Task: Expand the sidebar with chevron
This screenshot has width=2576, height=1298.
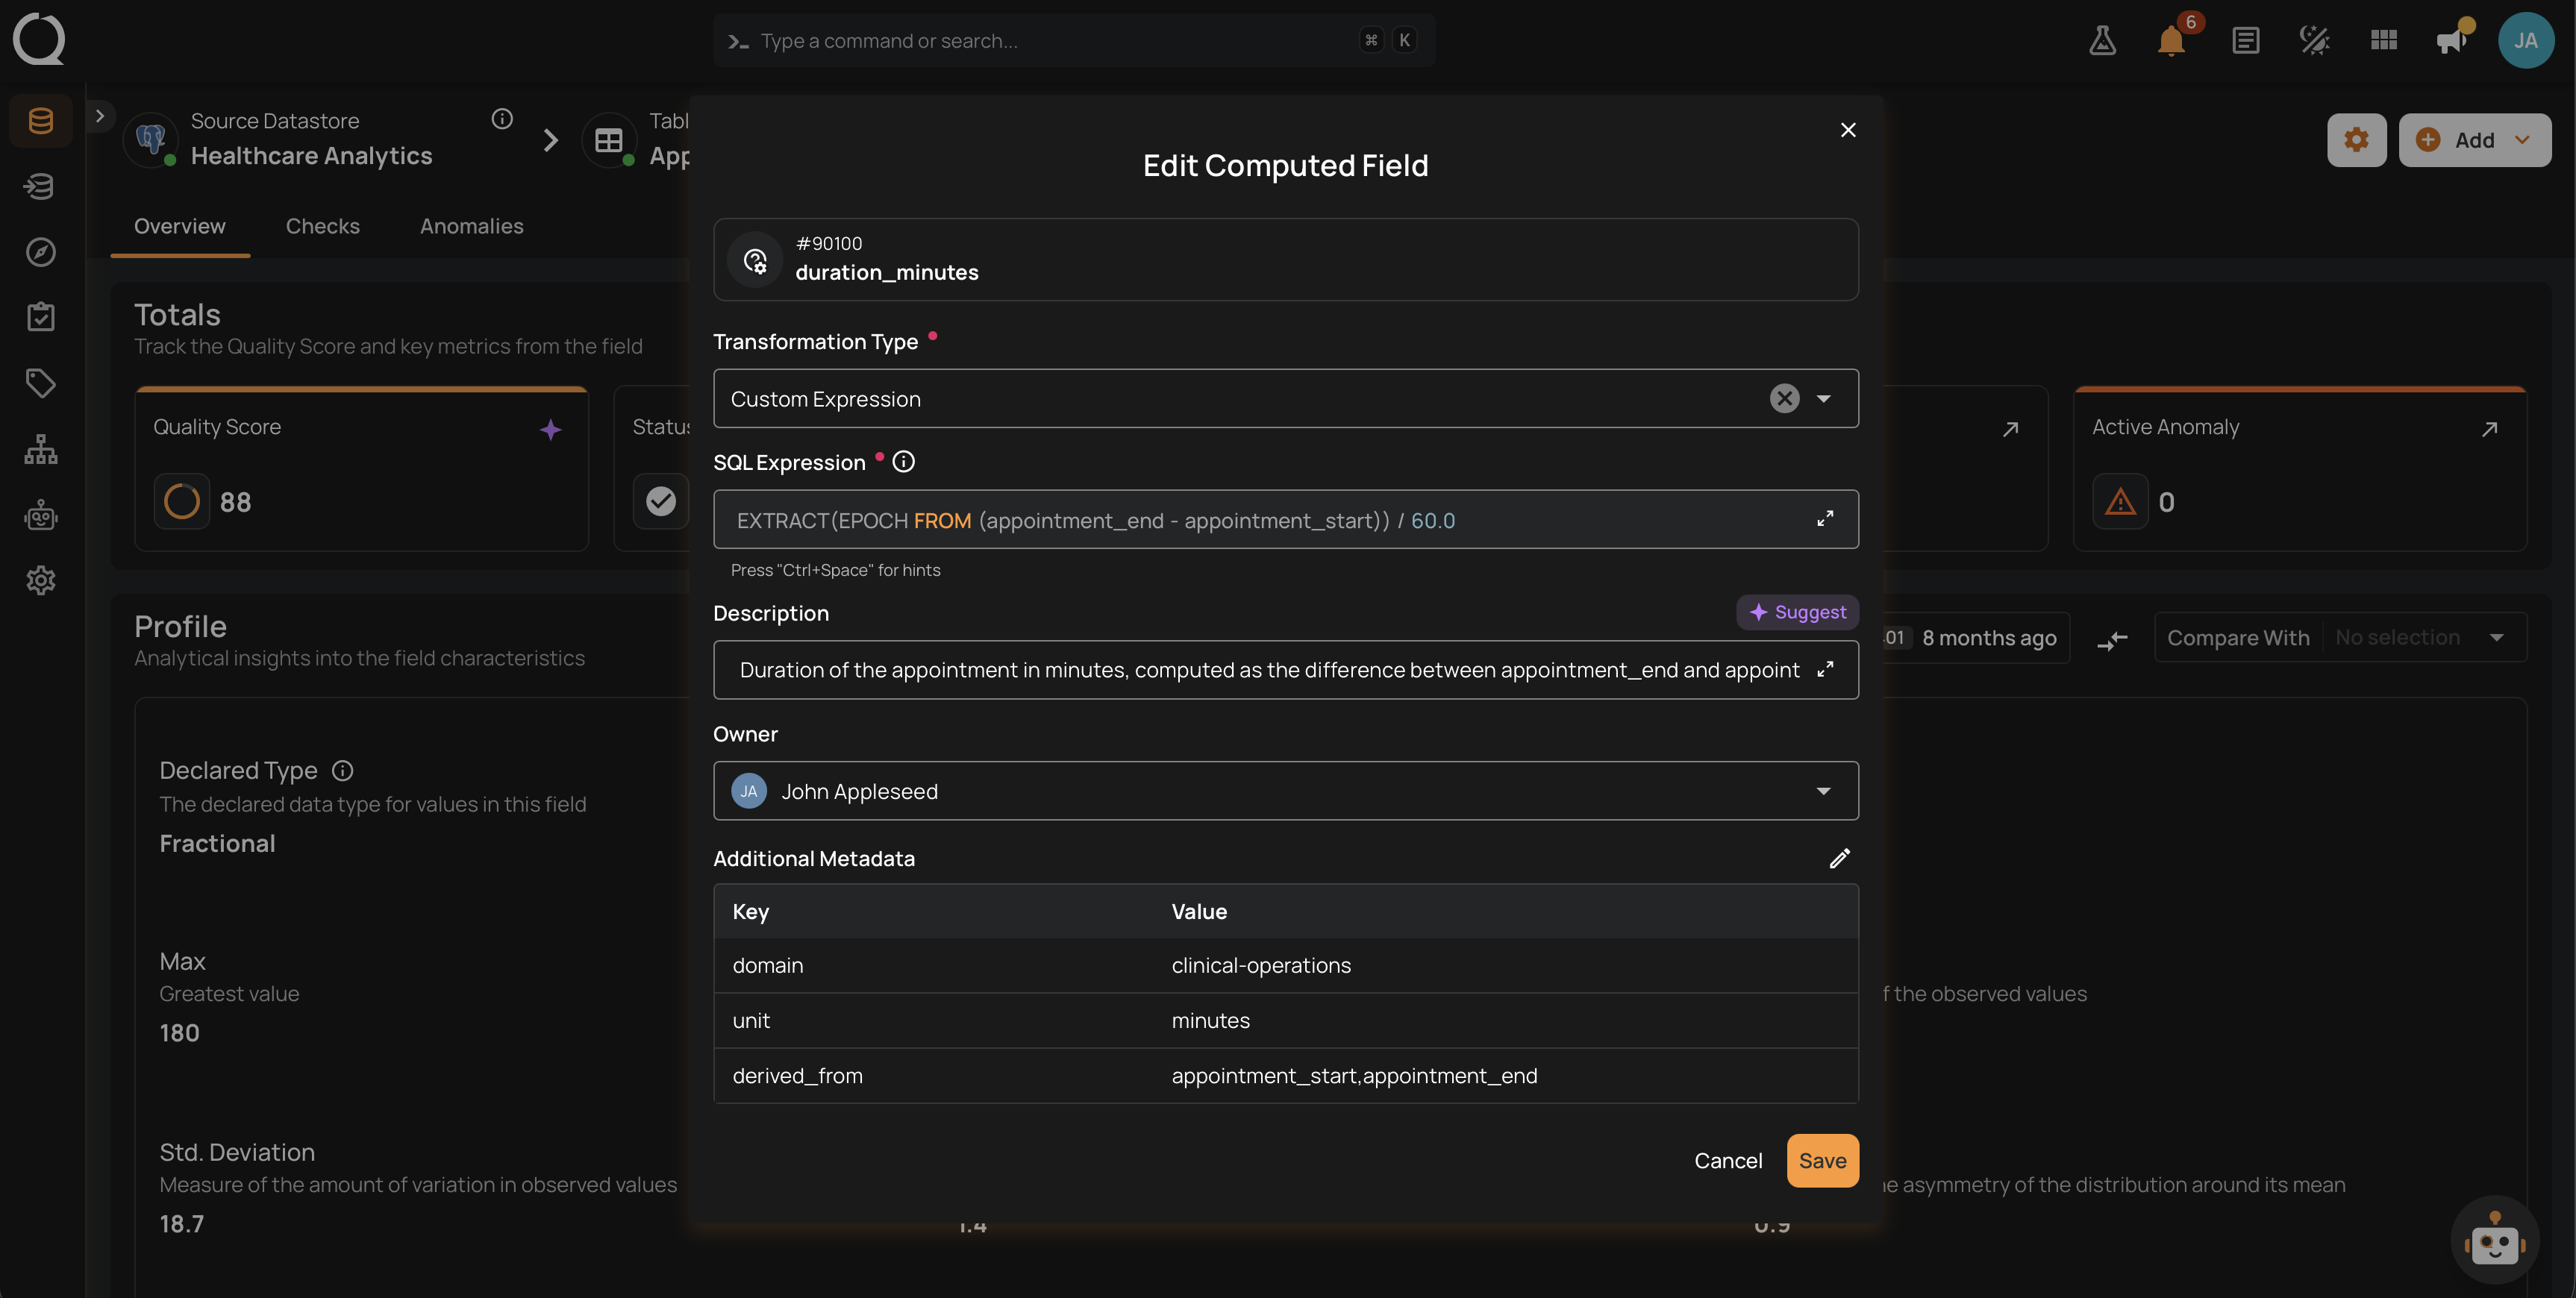Action: 100,116
